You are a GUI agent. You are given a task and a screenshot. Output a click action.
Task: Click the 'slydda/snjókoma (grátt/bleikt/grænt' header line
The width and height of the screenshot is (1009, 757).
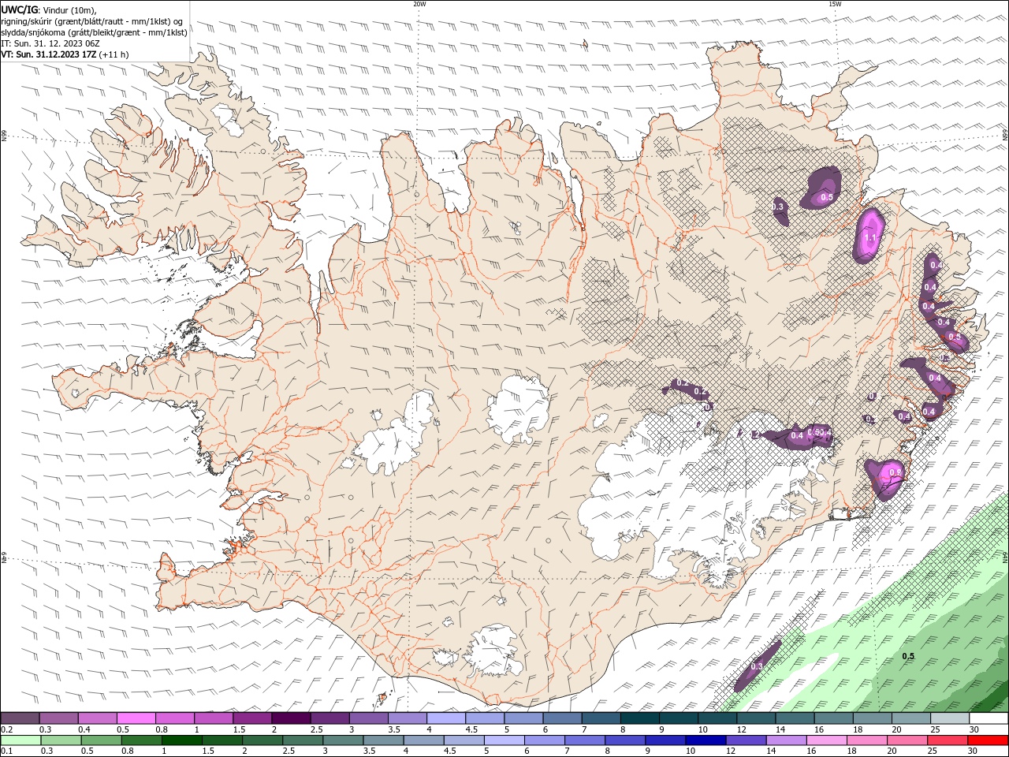pos(95,32)
